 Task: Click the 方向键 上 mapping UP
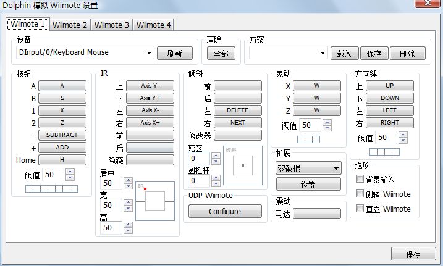(x=390, y=86)
